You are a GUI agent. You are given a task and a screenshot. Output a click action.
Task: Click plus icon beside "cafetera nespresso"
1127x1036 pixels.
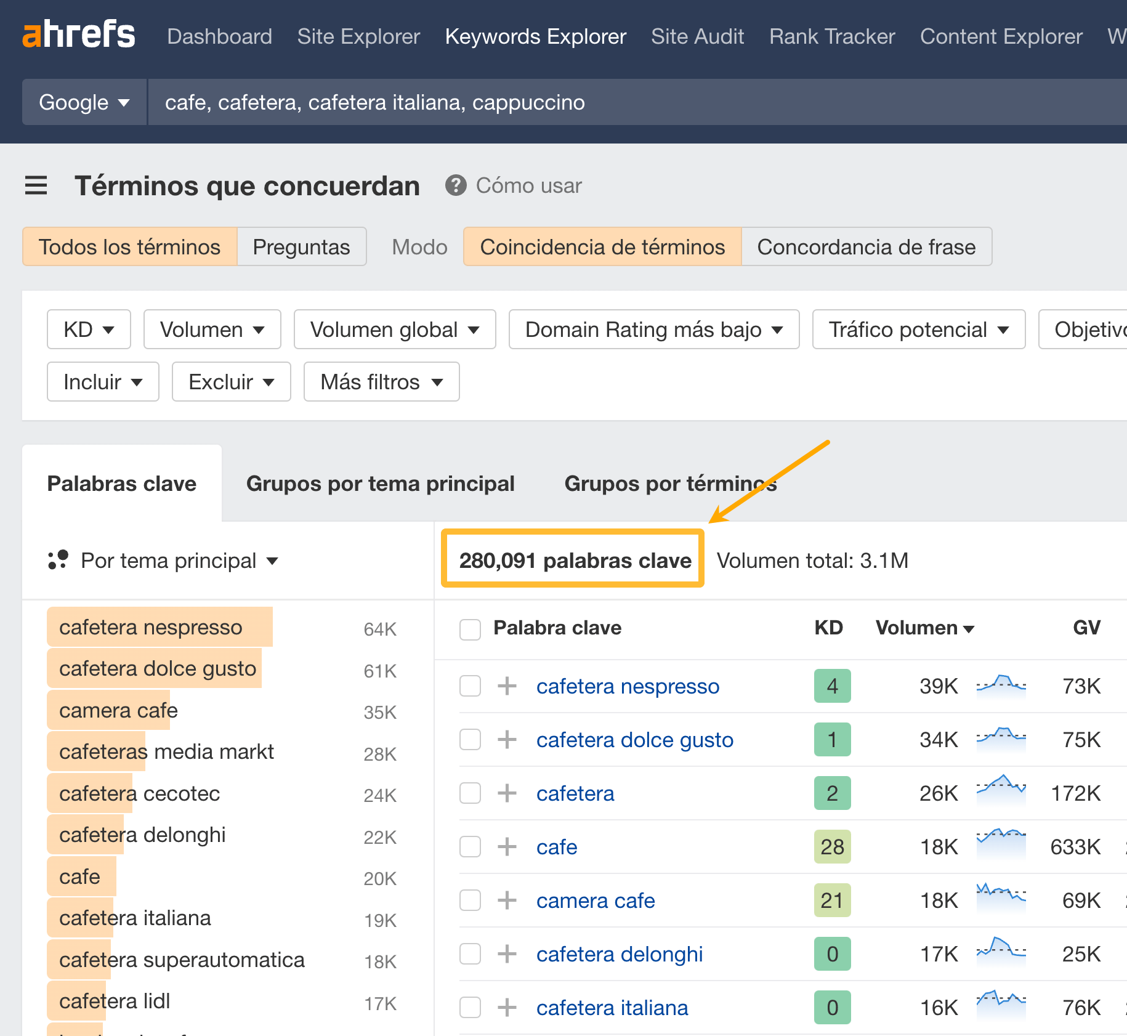coord(506,686)
